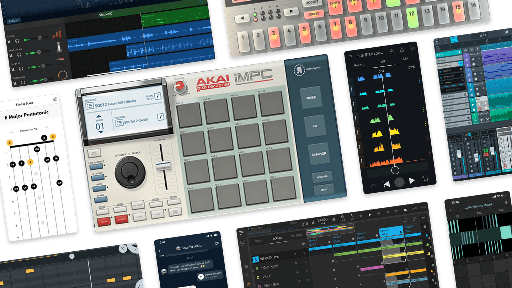Play the Asteroids.wav audio message
Image resolution: width=512 pixels, height=288 pixels.
click(x=201, y=277)
